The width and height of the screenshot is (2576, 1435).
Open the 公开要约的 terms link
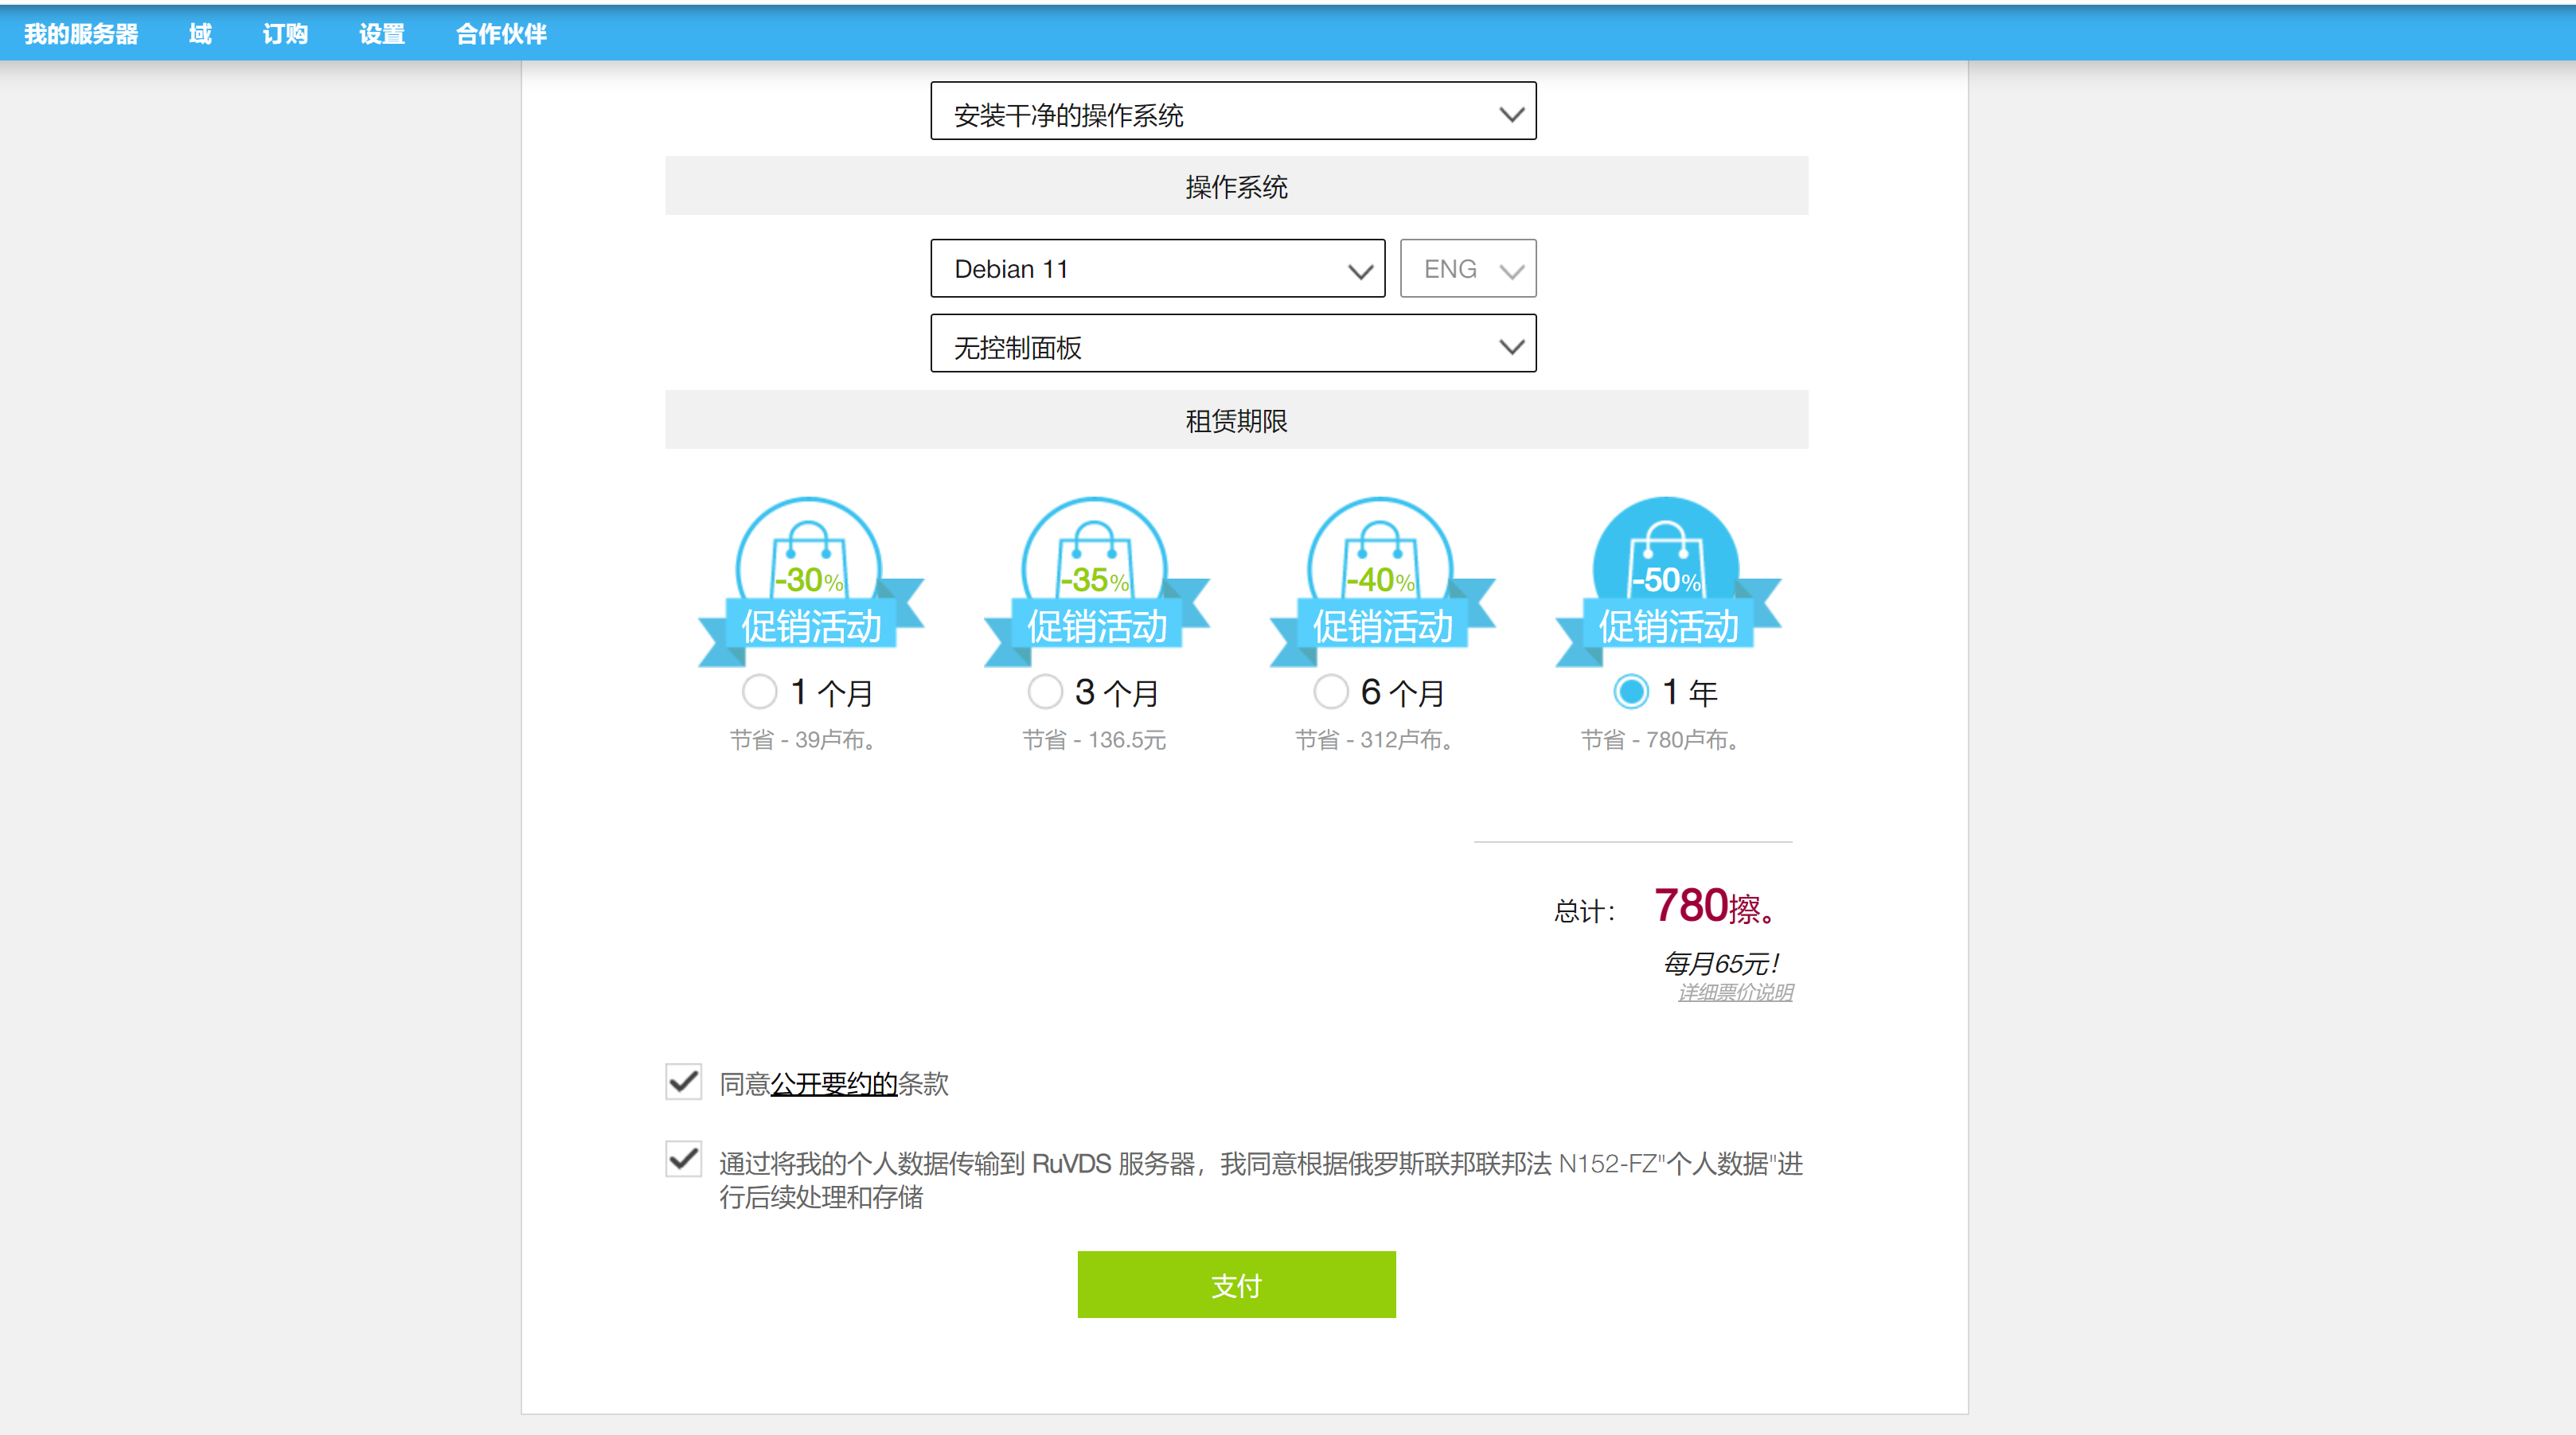point(833,1084)
